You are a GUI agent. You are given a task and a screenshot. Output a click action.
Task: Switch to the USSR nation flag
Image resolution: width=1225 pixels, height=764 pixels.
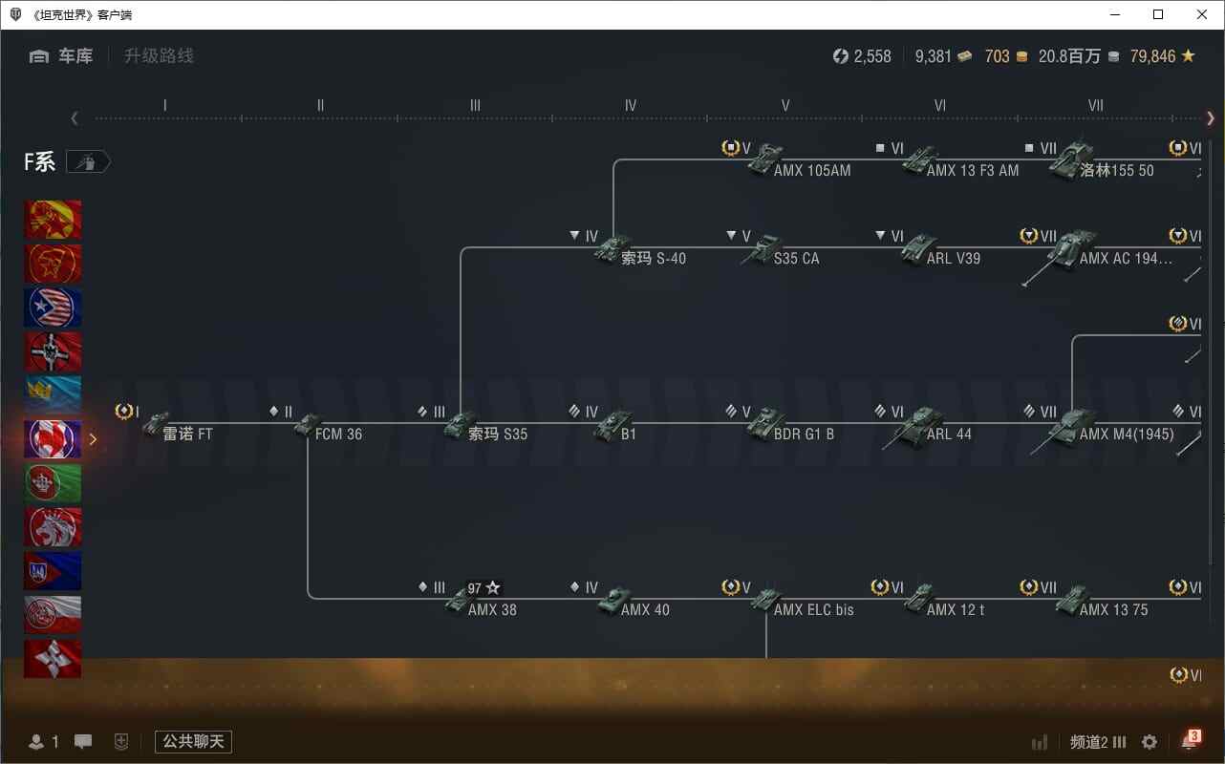pos(53,264)
